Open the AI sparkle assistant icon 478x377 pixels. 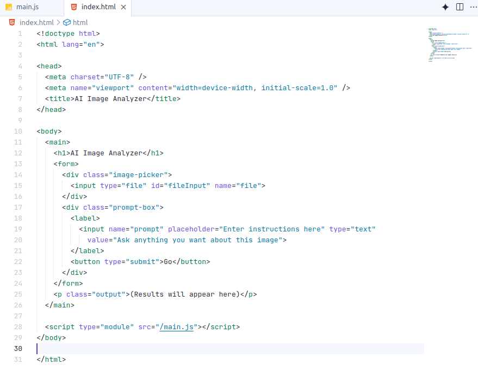tap(445, 7)
